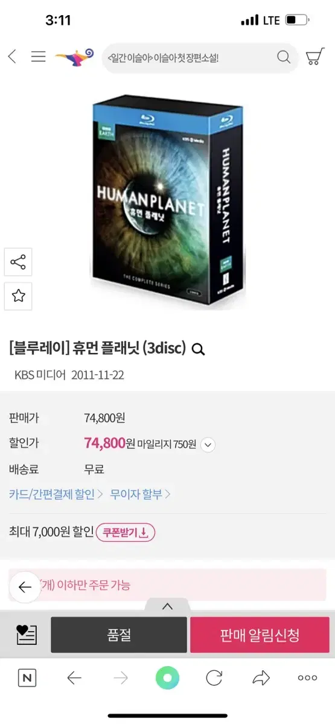This screenshot has width=335, height=724.
Task: Tap the magnifier next to product title
Action: [x=198, y=349]
